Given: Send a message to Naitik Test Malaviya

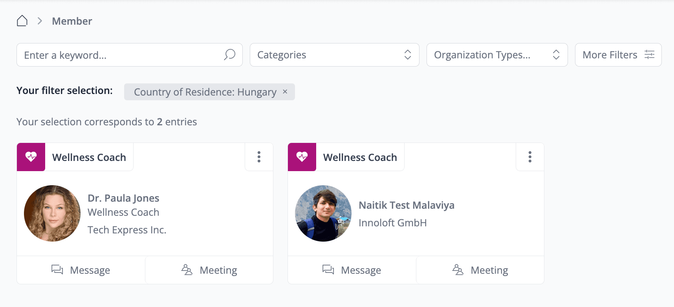Looking at the screenshot, I should (352, 270).
